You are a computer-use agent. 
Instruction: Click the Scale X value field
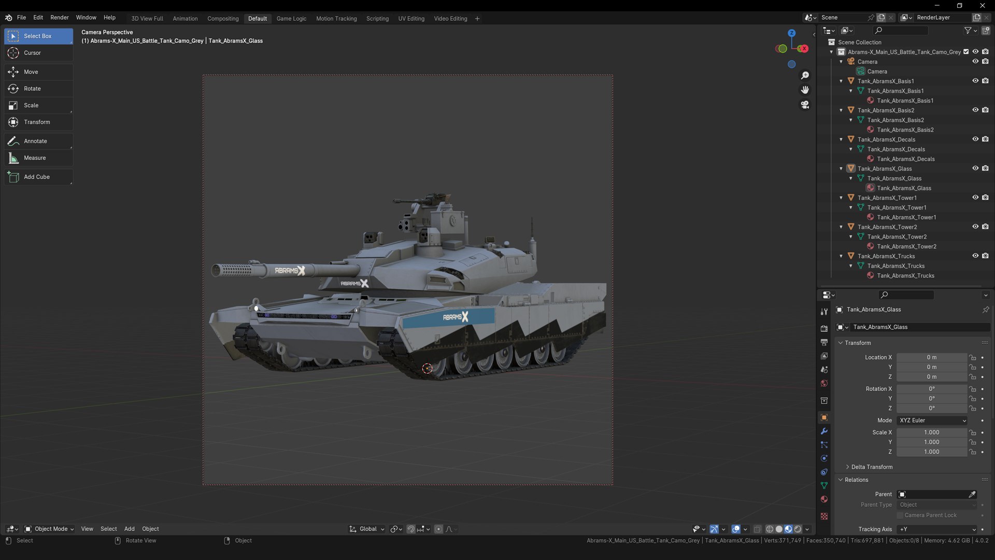tap(932, 433)
